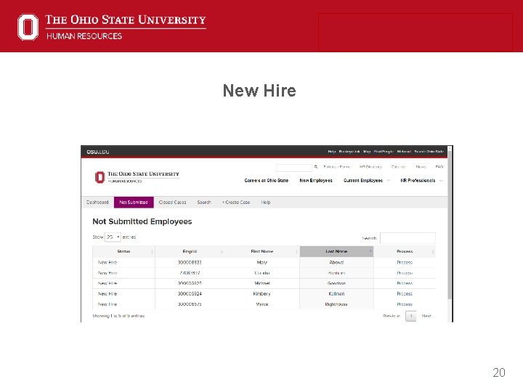Click last name cell Kollman

(336, 294)
